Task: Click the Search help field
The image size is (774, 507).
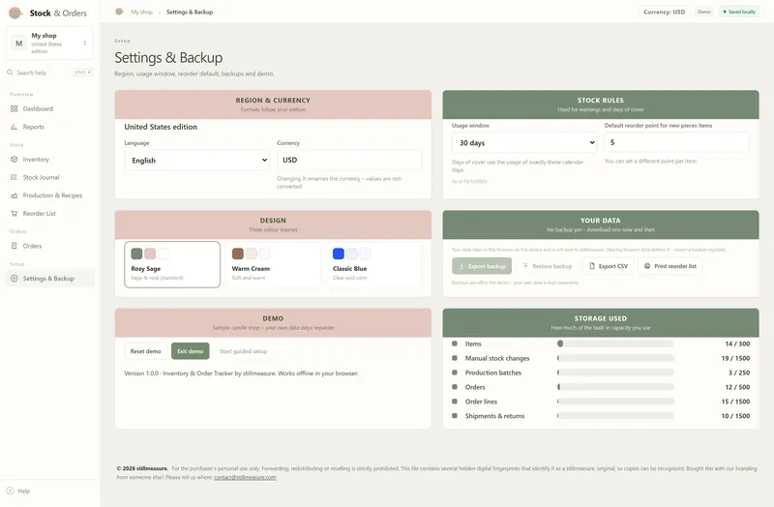Action: coord(49,73)
